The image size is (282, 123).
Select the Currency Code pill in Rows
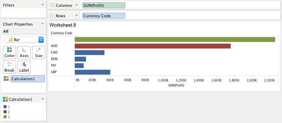(104, 16)
